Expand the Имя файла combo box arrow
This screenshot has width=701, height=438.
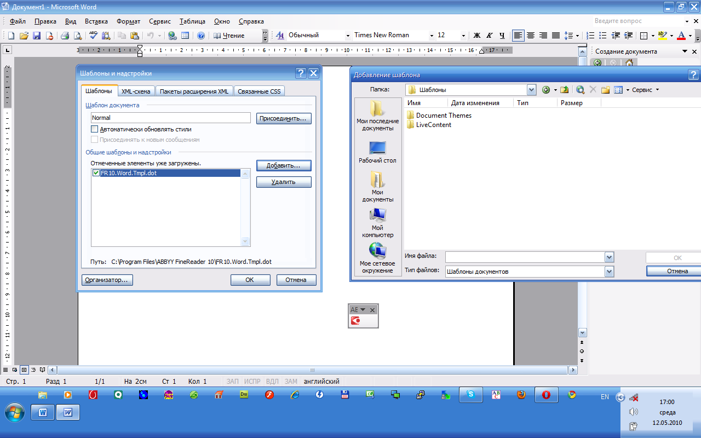[609, 257]
